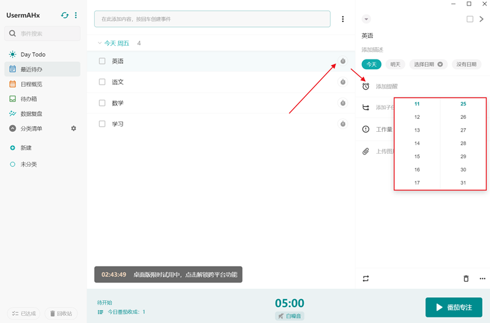Collapse the 今天 周五 group
The height and width of the screenshot is (323, 490).
click(x=100, y=43)
